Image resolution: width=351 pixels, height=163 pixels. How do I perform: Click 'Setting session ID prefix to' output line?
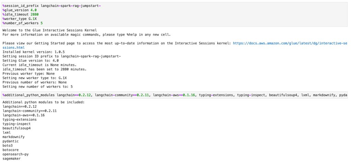click(62, 56)
